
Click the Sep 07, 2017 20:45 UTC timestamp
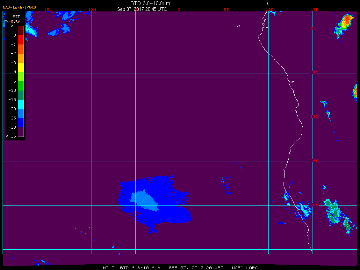coord(142,9)
